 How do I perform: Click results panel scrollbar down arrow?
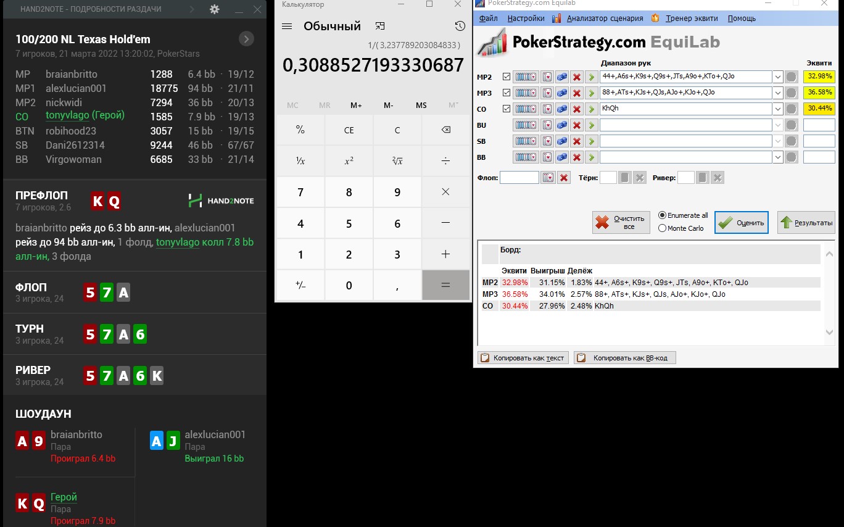[x=830, y=333]
